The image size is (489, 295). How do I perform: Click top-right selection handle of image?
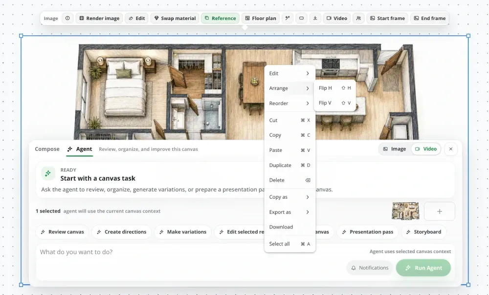tap(468, 36)
